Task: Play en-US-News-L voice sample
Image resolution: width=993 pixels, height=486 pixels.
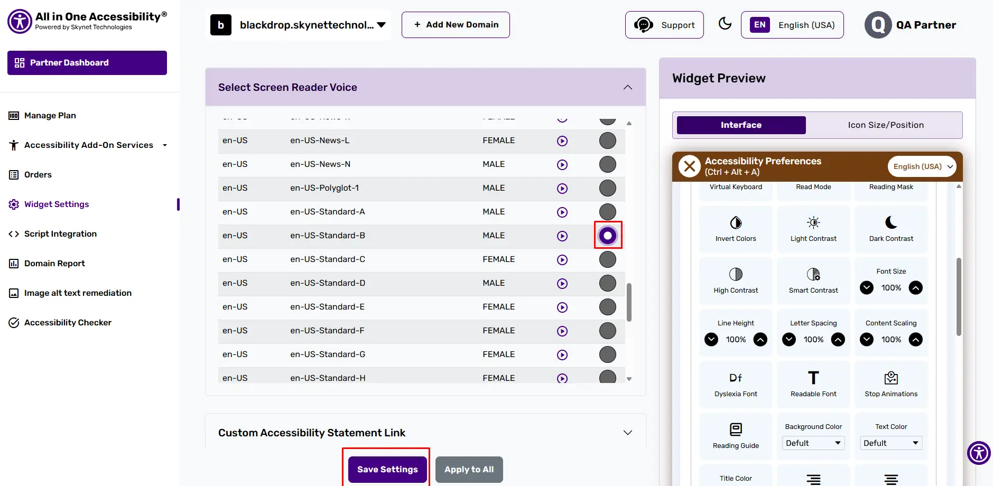Action: [562, 141]
